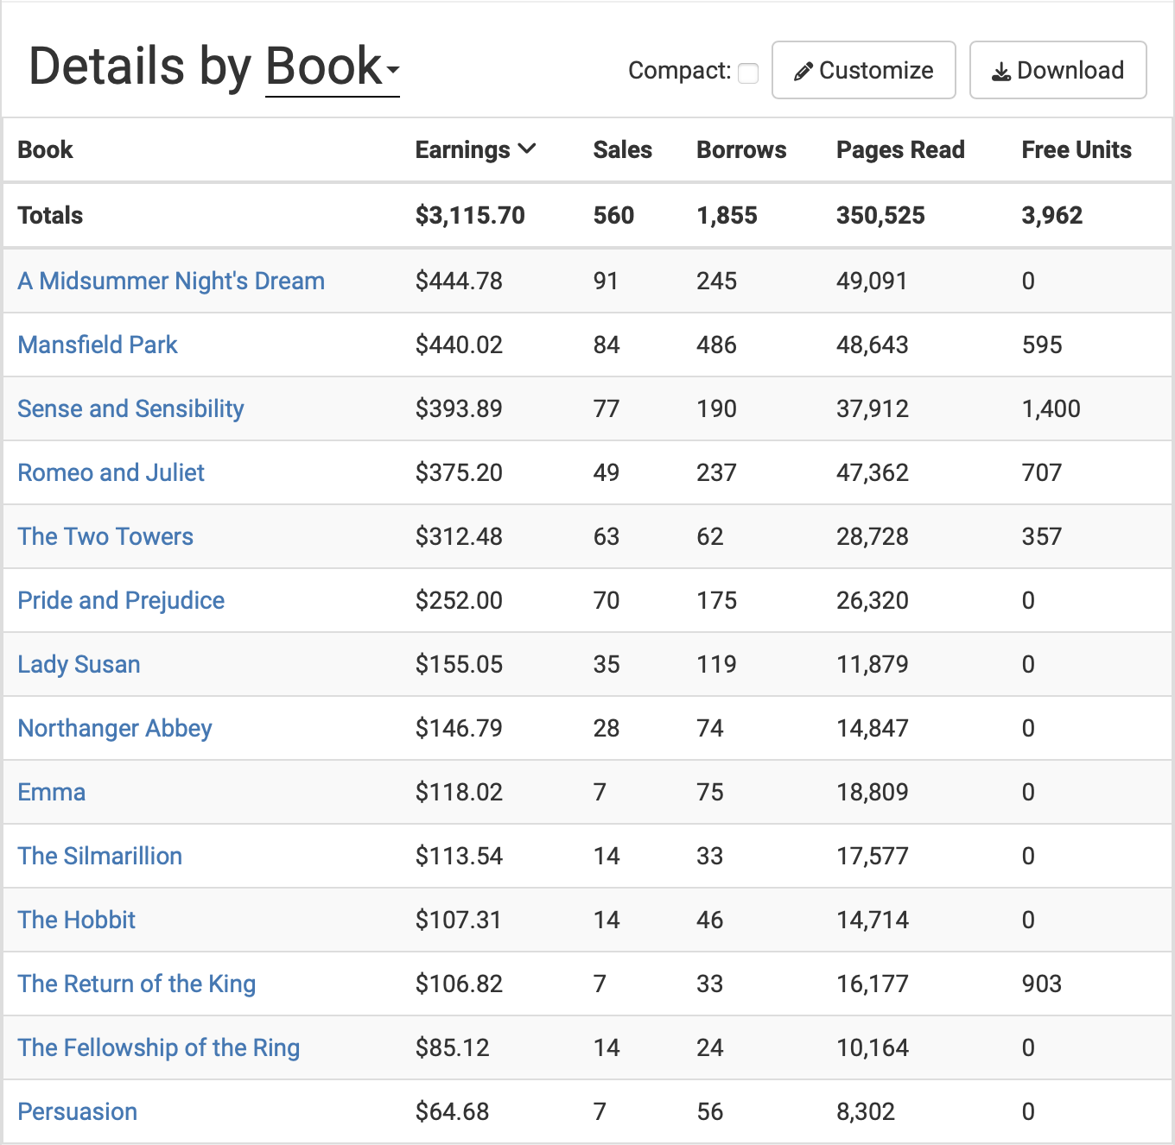The height and width of the screenshot is (1145, 1175).
Task: Open the Pride and Prejudice link
Action: (x=121, y=600)
